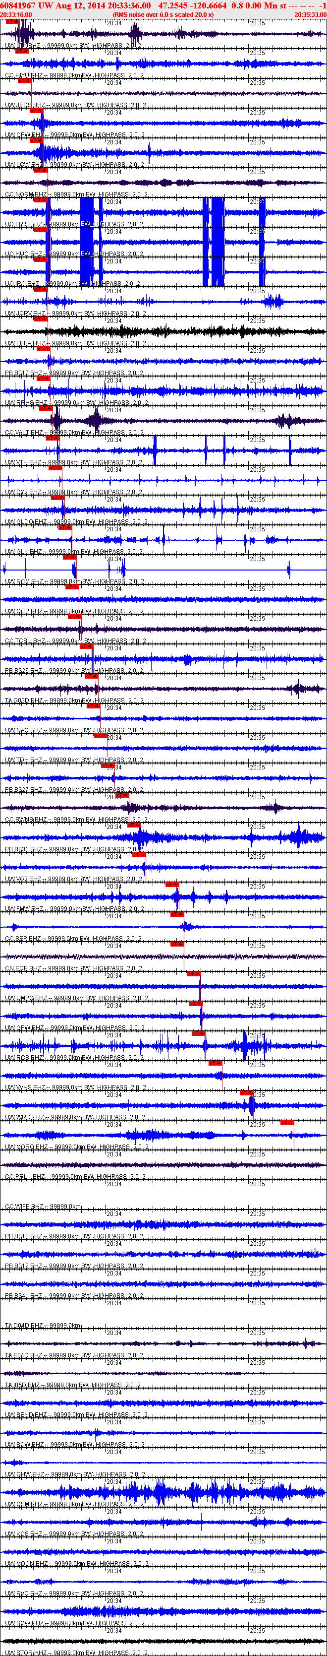
Task: Click the red pick marker on UW MORO trace
Action: (x=287, y=1122)
